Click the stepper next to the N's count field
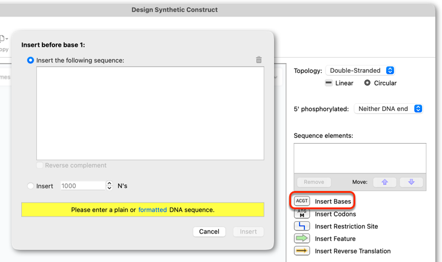 [109, 186]
